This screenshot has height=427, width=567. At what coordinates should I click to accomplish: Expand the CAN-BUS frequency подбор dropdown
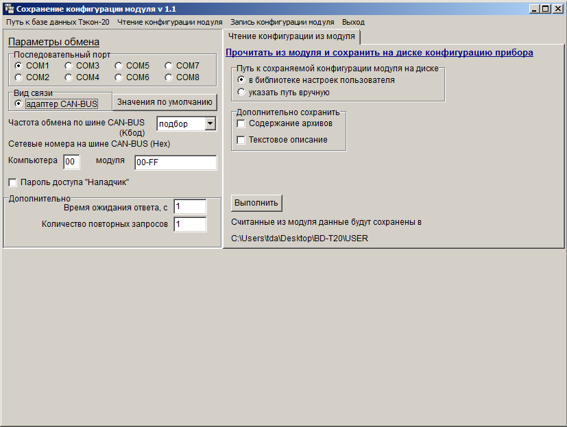click(210, 123)
